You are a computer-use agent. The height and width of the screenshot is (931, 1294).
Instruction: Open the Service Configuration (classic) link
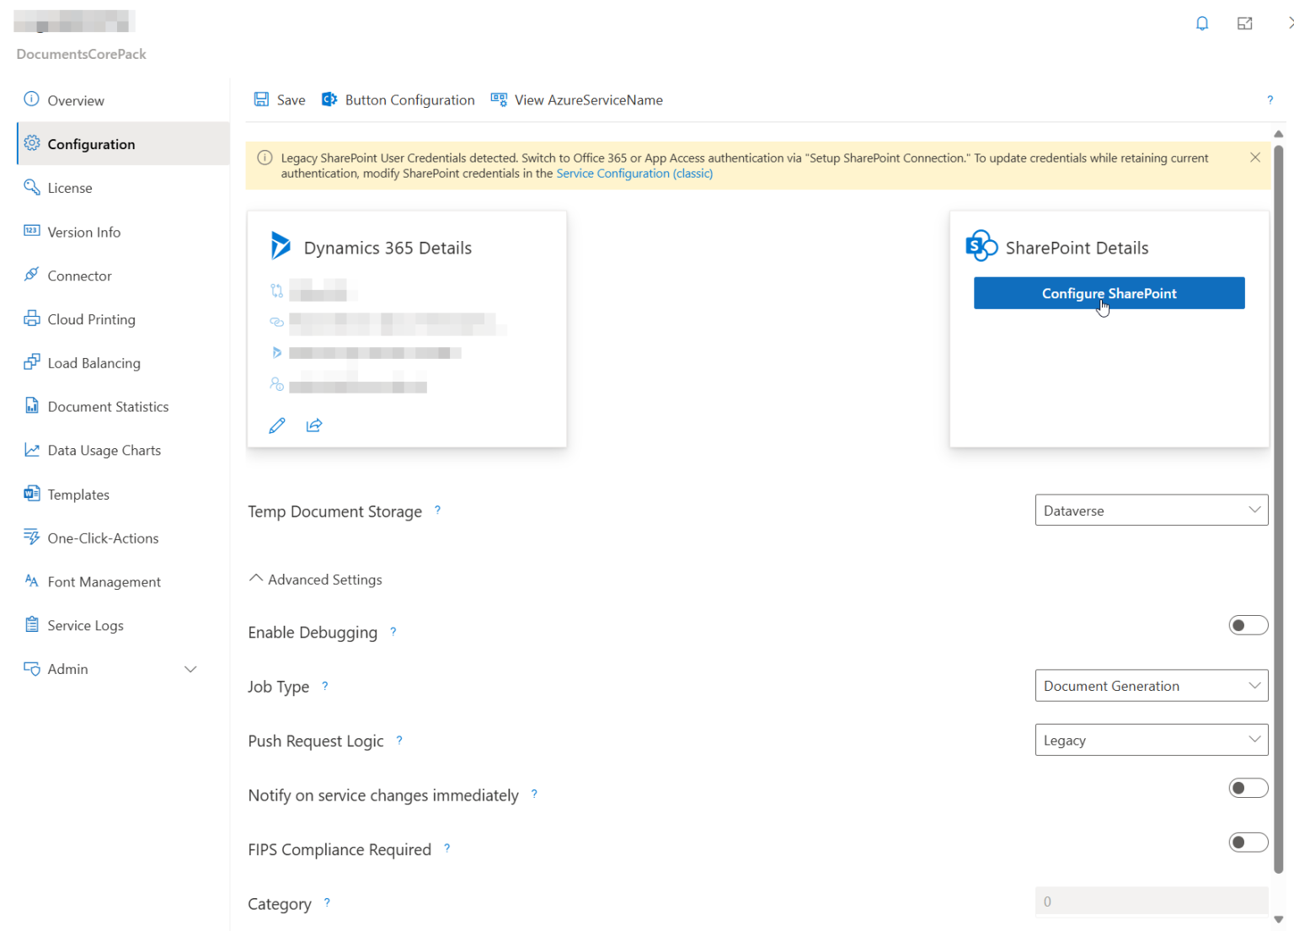tap(634, 173)
